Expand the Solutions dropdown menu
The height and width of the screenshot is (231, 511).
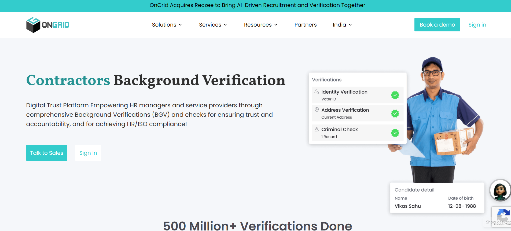tap(167, 25)
